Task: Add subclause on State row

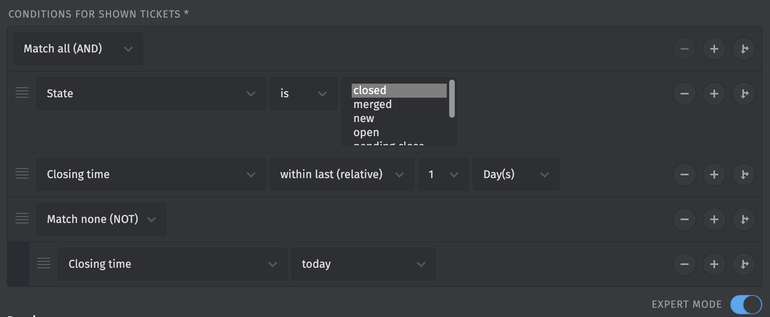Action: [x=744, y=94]
